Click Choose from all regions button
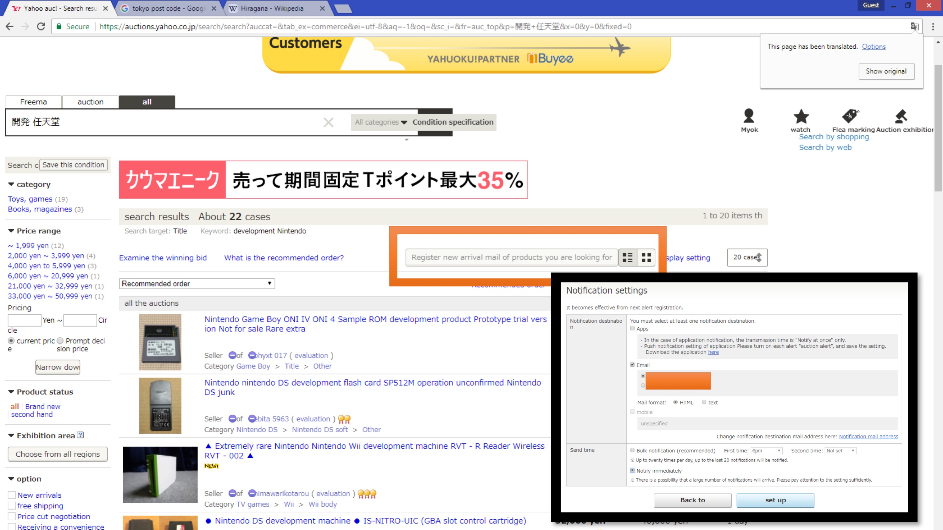Viewport: 943px width, 530px height. [x=58, y=454]
